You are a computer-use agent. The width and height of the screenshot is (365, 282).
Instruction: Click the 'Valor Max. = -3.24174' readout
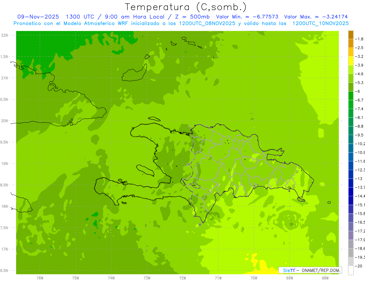(x=316, y=17)
